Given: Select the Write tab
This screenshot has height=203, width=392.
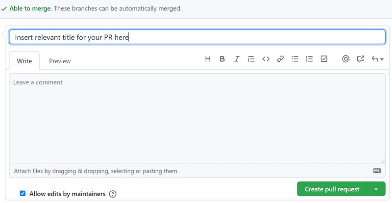Looking at the screenshot, I should (x=24, y=61).
